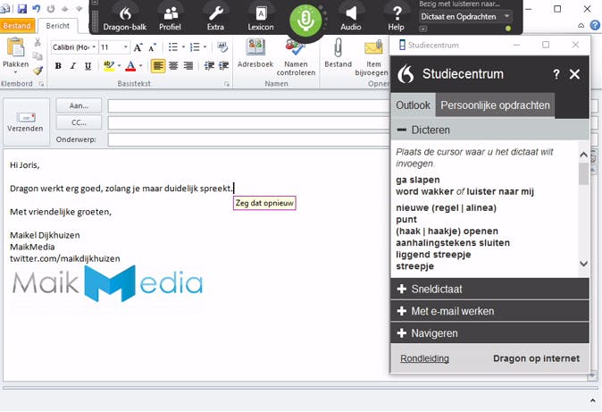Decrease the indent

click(x=209, y=66)
